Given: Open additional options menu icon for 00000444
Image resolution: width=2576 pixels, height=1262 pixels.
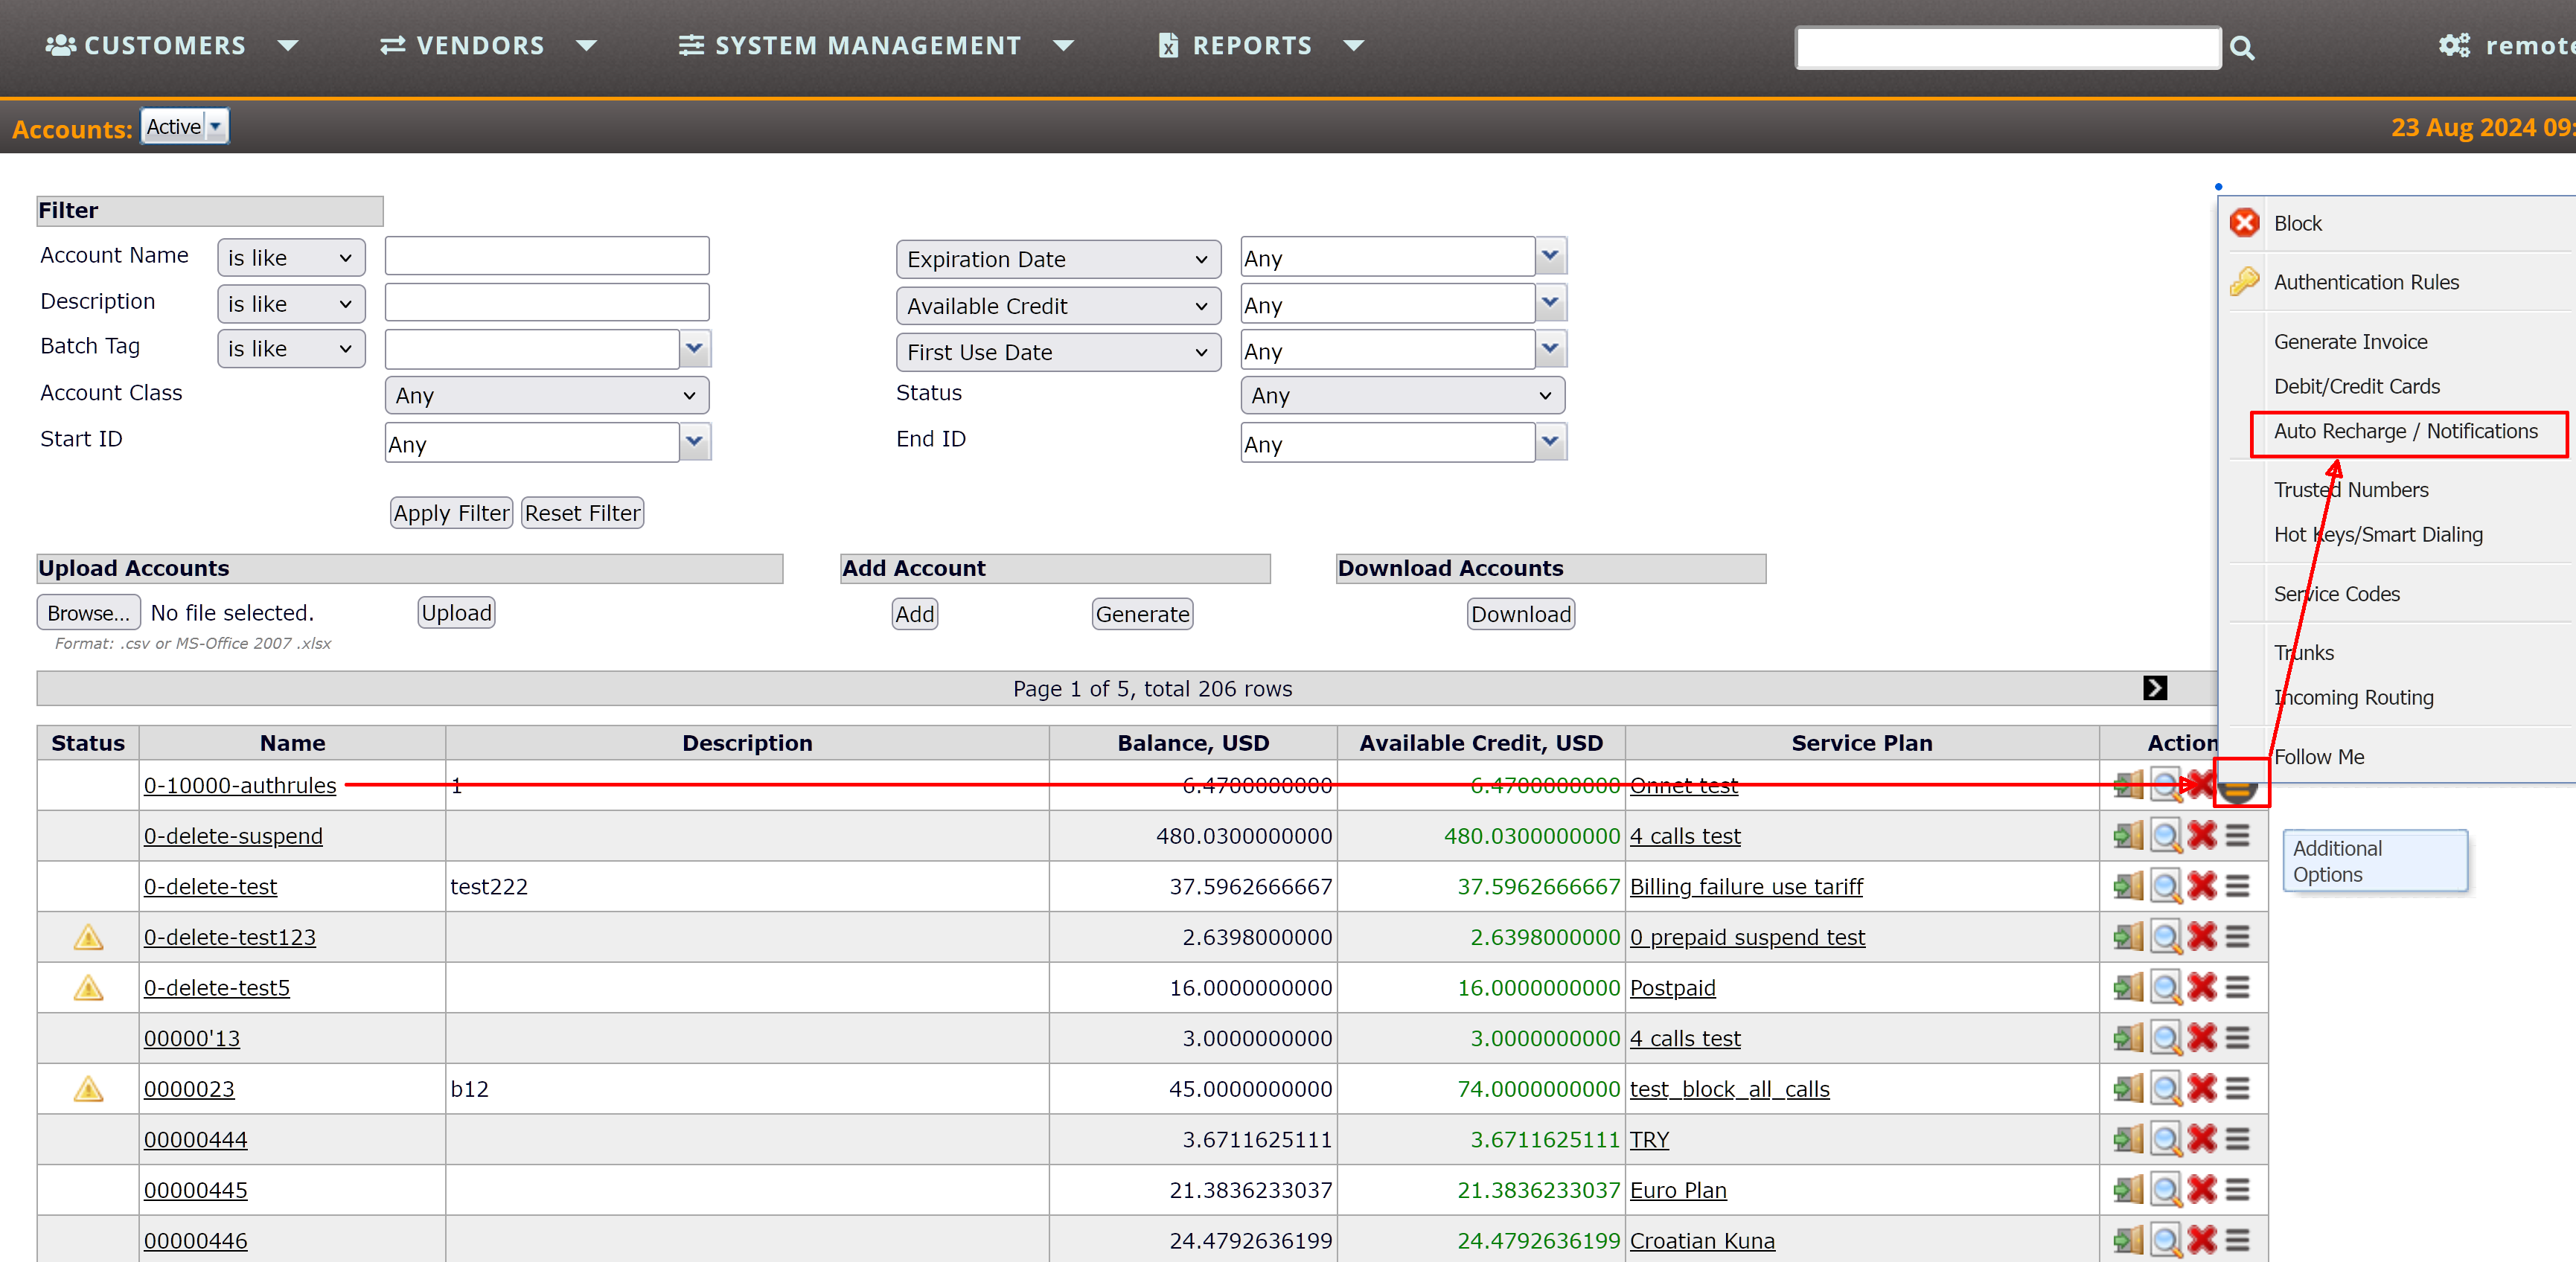Looking at the screenshot, I should (2238, 1139).
